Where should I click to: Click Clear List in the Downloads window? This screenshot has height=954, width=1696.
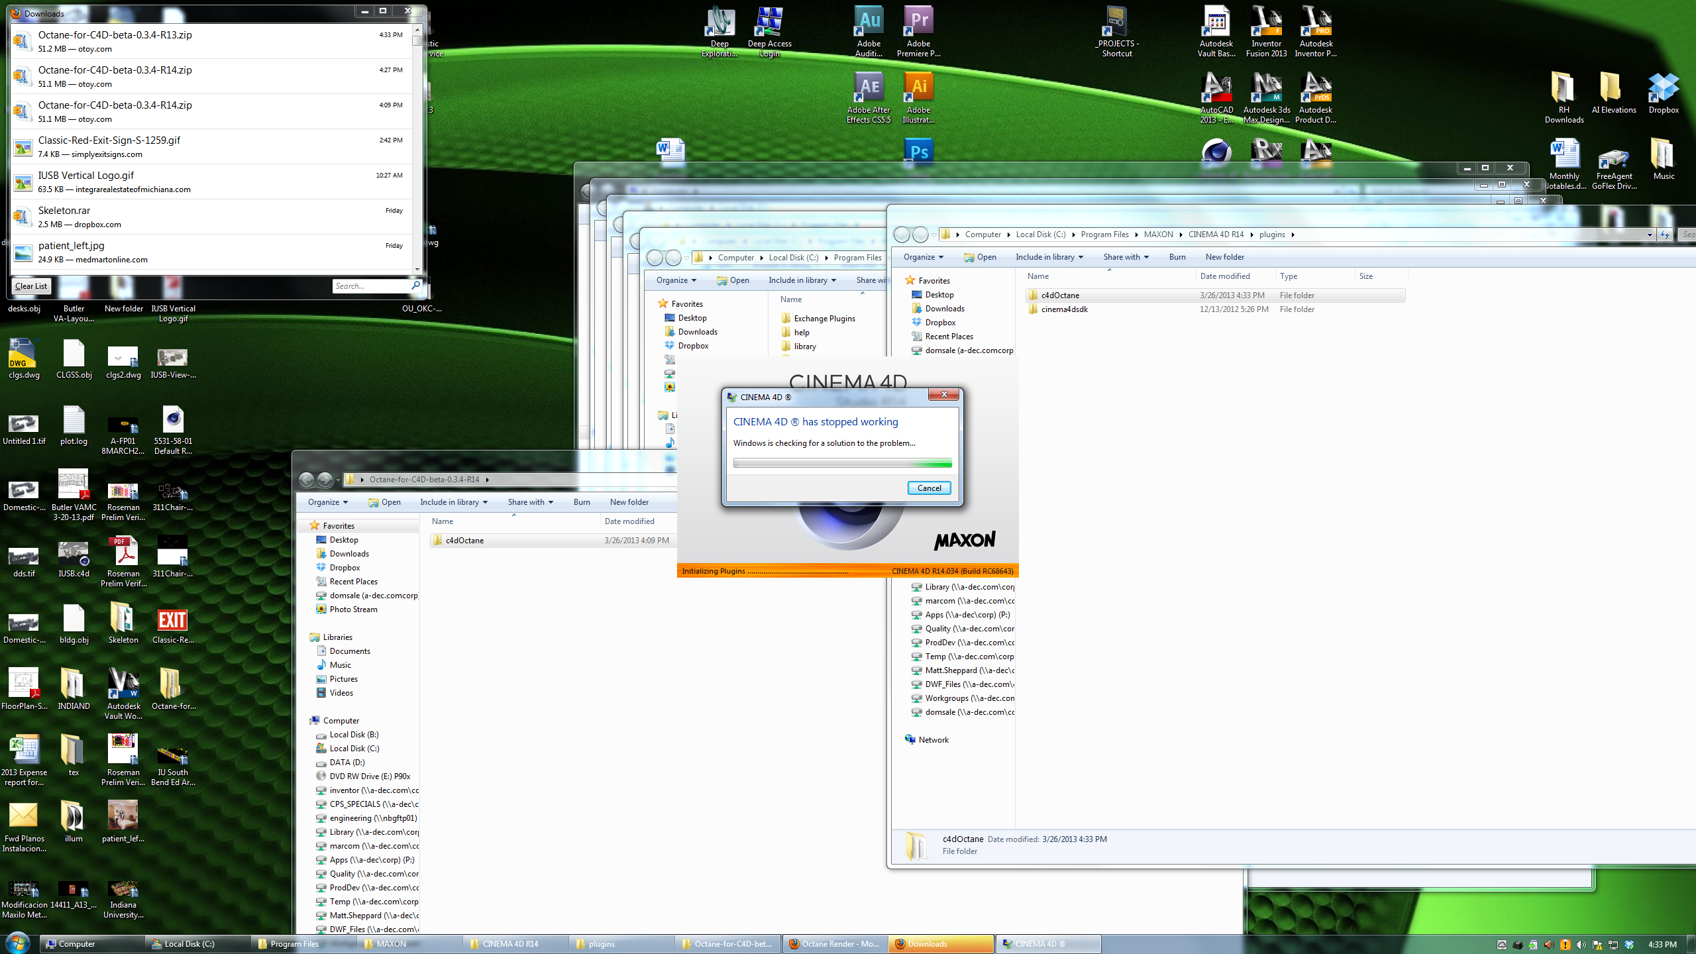pyautogui.click(x=31, y=286)
